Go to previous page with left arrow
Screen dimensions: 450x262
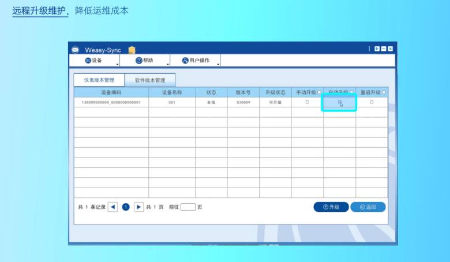click(113, 207)
